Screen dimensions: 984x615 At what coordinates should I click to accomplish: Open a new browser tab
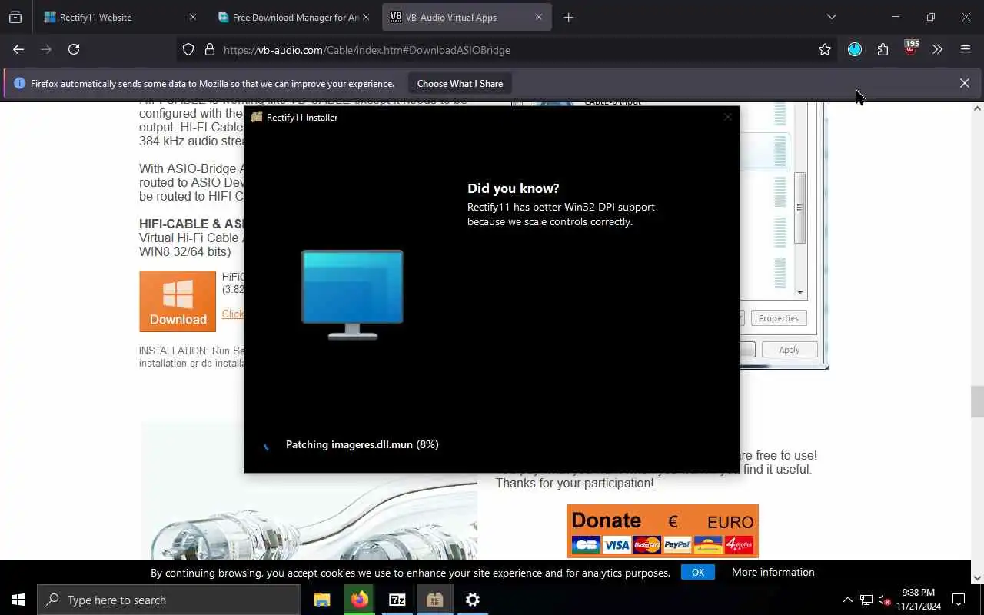(x=569, y=17)
